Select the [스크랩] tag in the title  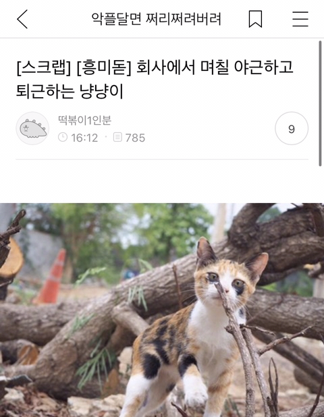pyautogui.click(x=44, y=67)
